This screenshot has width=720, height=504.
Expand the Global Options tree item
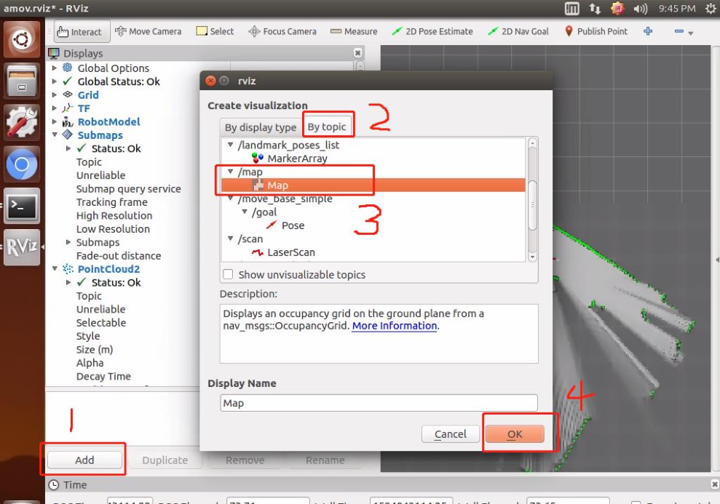[x=55, y=68]
